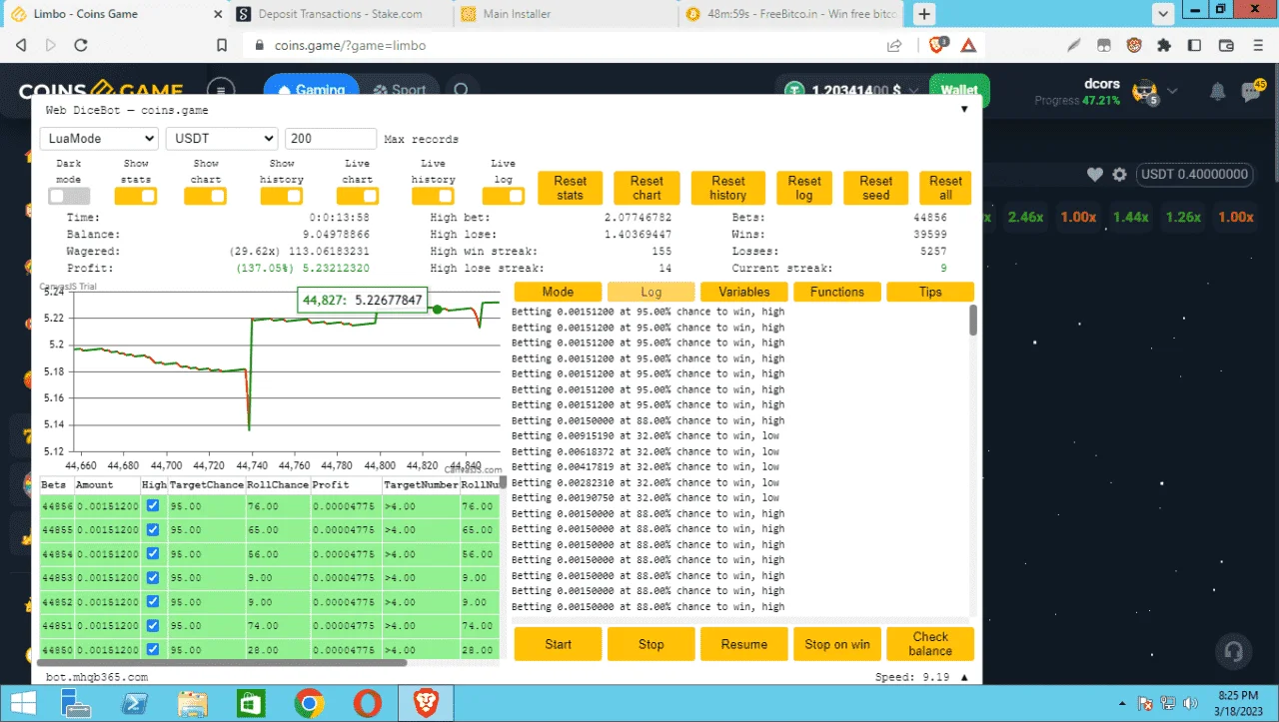Collapse DiceBot panel with top-right triangle
The width and height of the screenshot is (1279, 722).
(964, 110)
